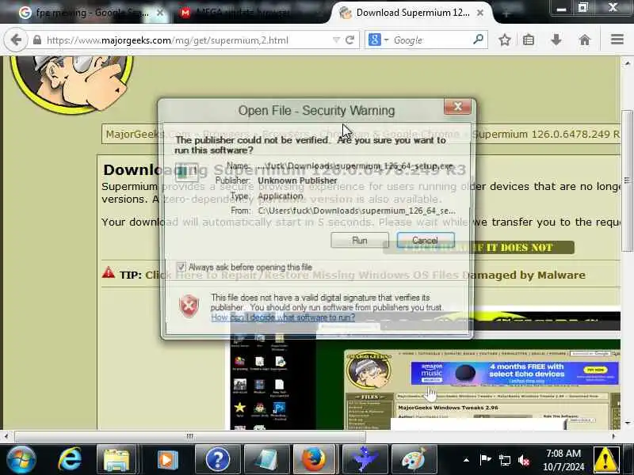This screenshot has width=634, height=475.
Task: Open a new tab with plus button
Action: [506, 13]
